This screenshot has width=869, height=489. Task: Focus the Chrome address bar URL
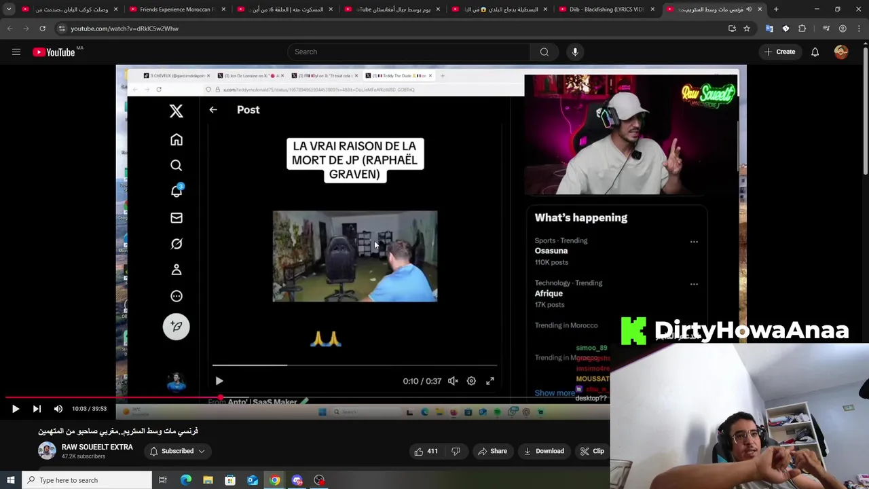(124, 29)
